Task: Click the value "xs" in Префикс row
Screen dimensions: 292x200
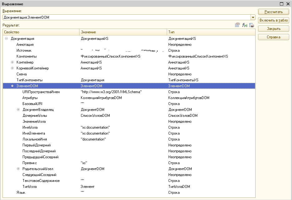Action: click(x=84, y=163)
